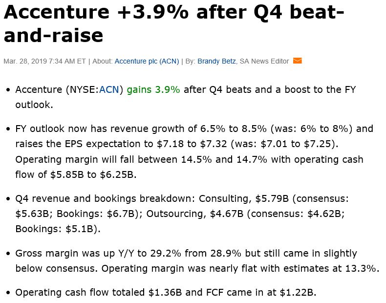Viewport: 386px width, 303px height.
Task: Click the "About:" label in byline
Action: (x=103, y=62)
